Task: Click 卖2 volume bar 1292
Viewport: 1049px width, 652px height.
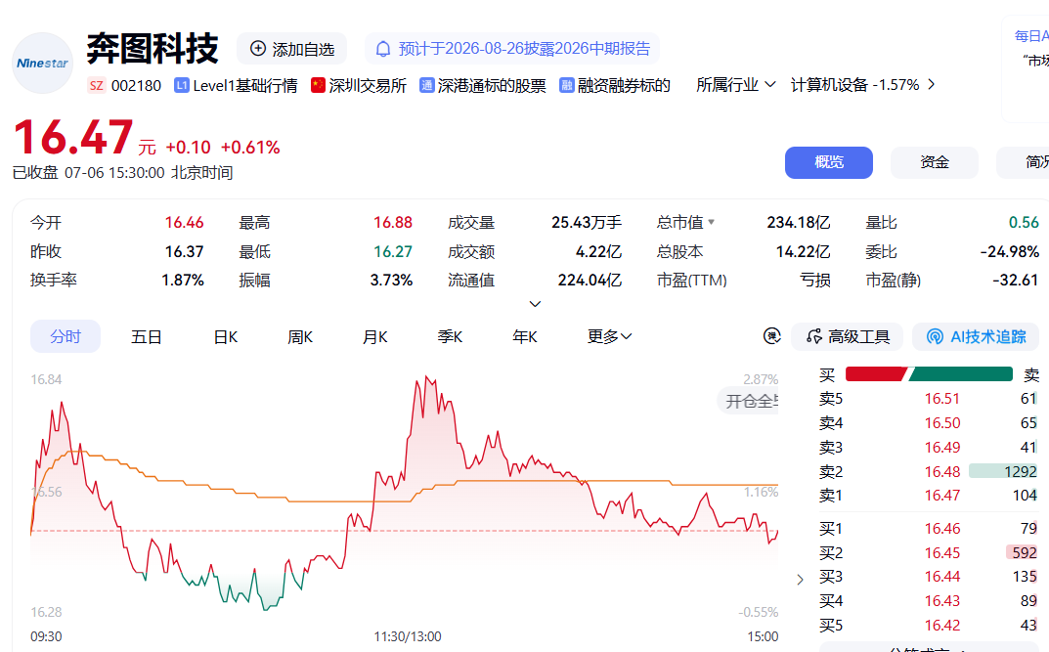Action: (1003, 471)
